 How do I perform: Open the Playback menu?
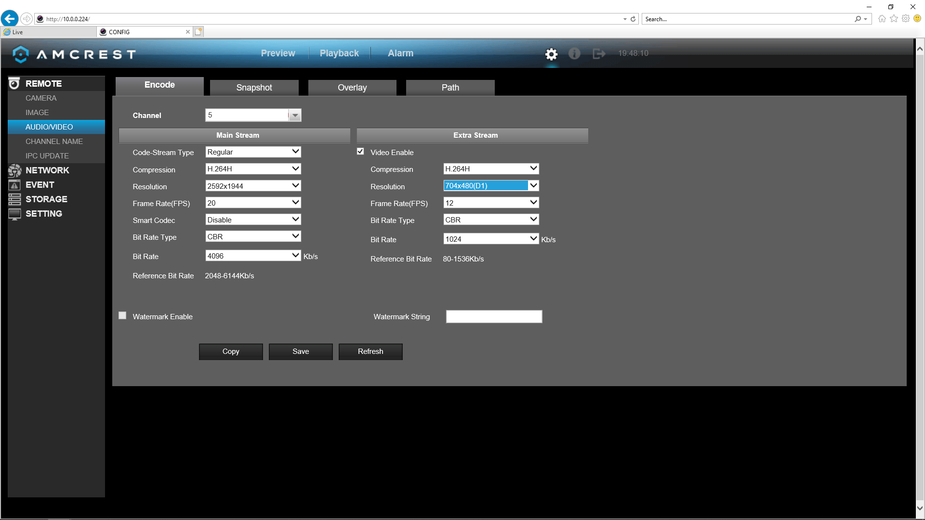339,53
